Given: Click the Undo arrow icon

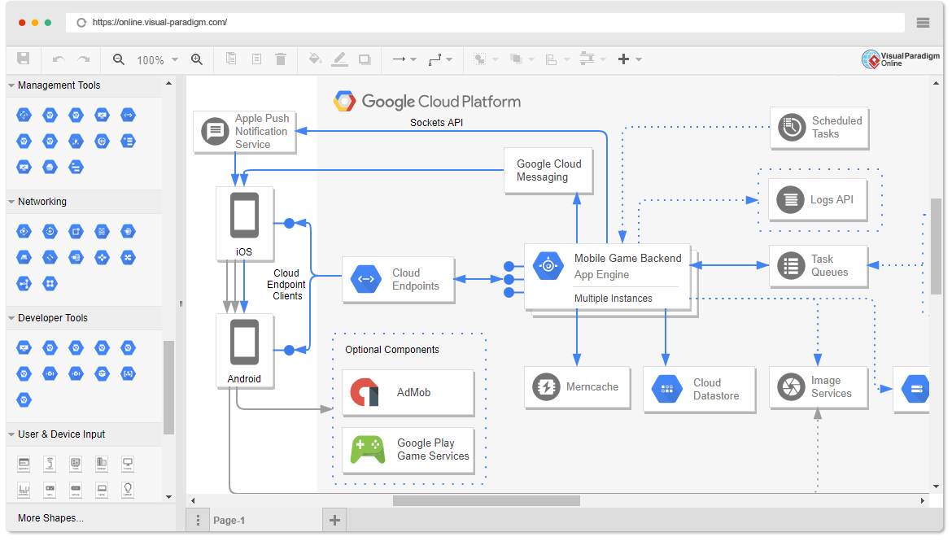Looking at the screenshot, I should point(59,59).
